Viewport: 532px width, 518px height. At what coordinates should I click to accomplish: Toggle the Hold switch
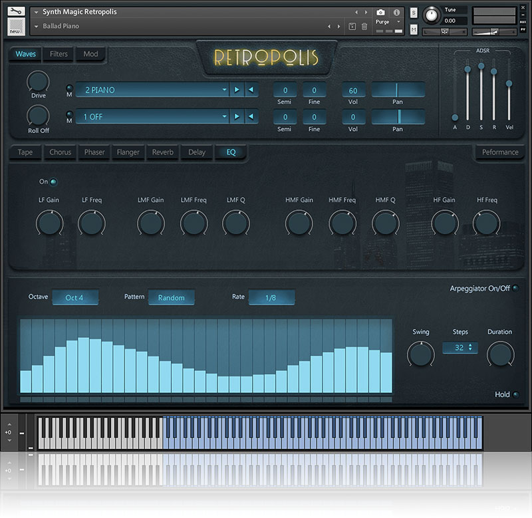515,394
